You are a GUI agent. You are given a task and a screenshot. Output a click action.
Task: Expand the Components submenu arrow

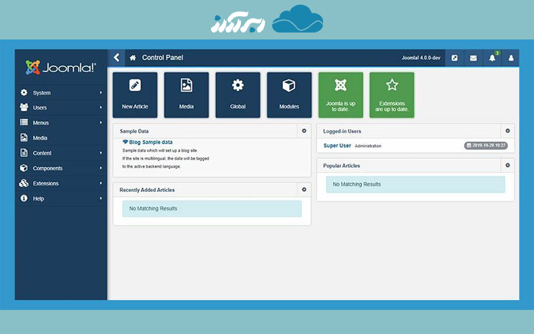pyautogui.click(x=101, y=168)
